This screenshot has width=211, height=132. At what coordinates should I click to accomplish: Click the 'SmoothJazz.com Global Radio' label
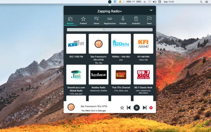tap(76, 89)
